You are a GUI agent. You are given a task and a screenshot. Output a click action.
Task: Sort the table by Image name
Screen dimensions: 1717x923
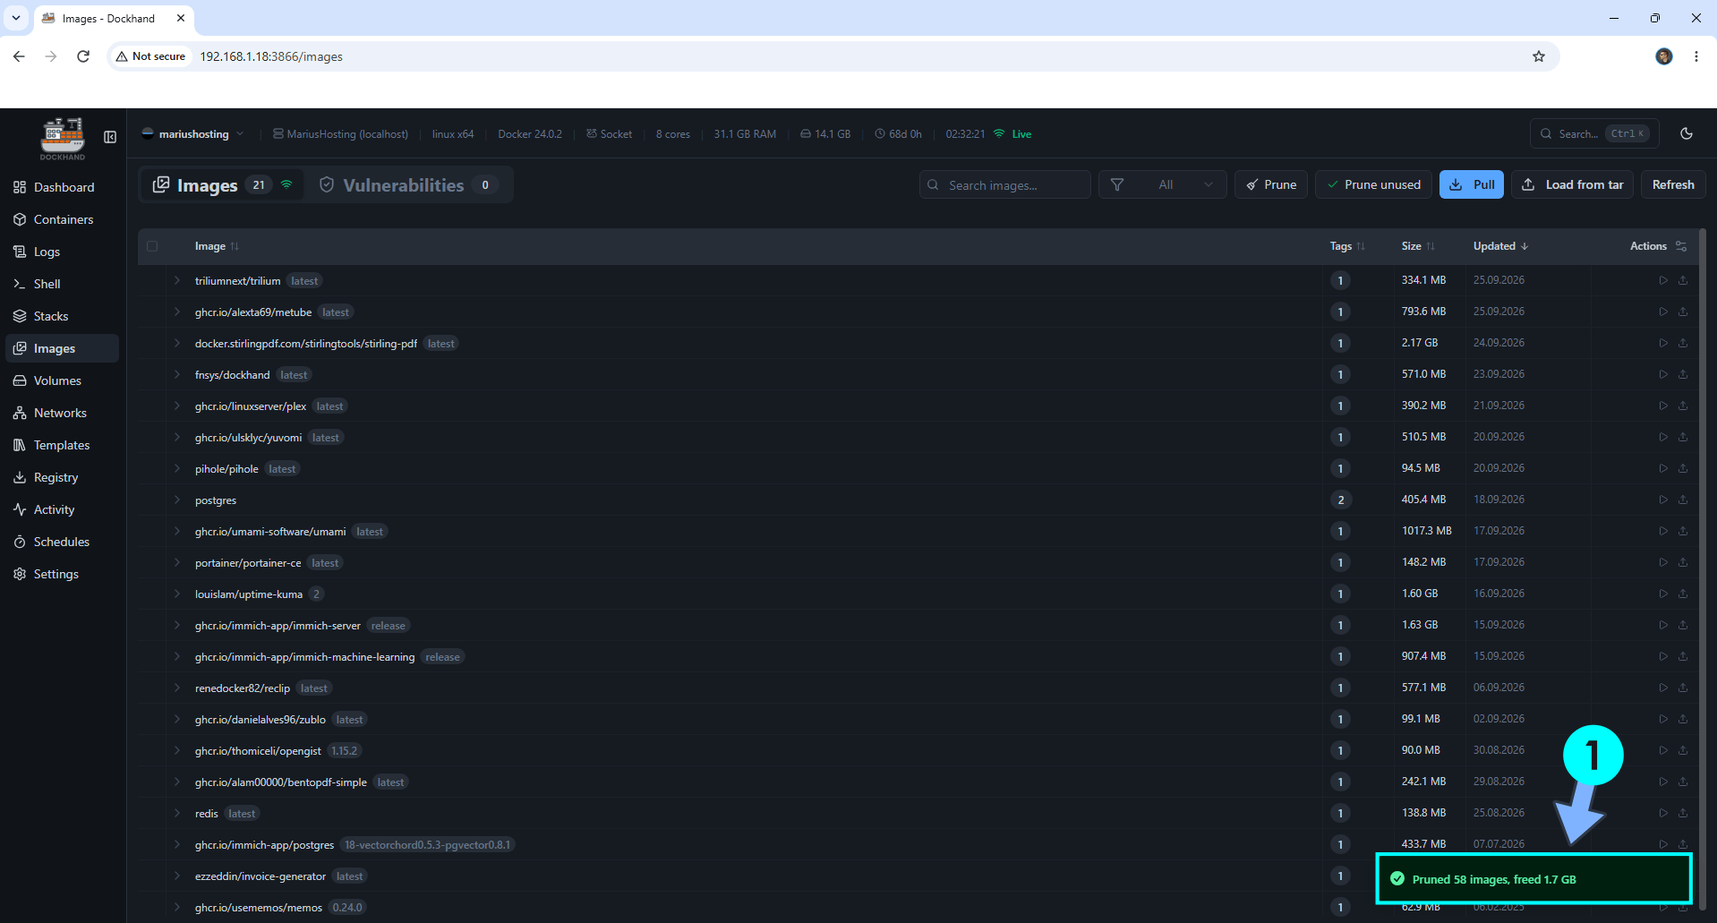click(x=217, y=246)
